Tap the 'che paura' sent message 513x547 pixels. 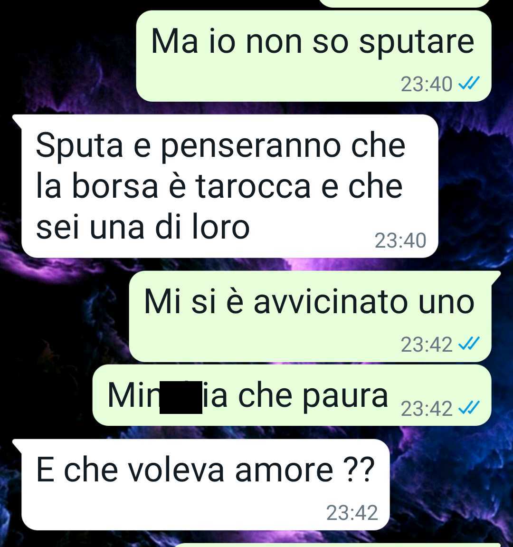[292, 395]
